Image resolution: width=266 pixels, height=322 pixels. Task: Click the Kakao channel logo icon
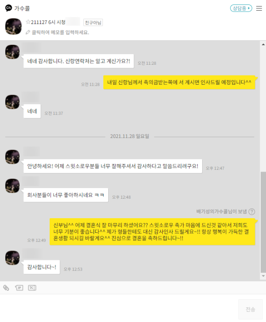(8, 8)
